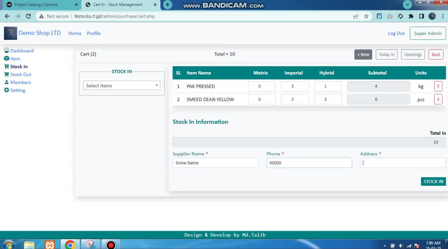This screenshot has width=448, height=249.
Task: Close the Project Catalog Upwork tab
Action: pyautogui.click(x=76, y=4)
